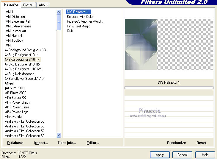Randomize the filter settings
The image size is (217, 159).
(177, 143)
